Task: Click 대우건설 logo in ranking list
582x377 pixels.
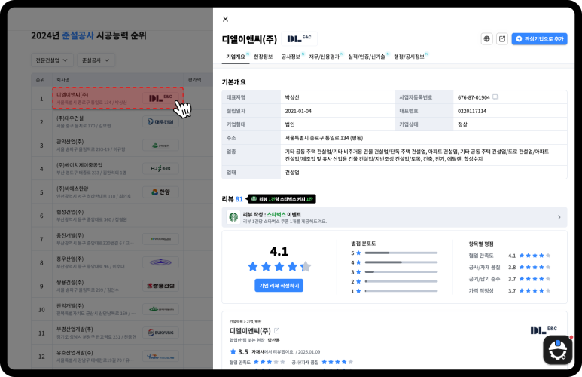Action: pyautogui.click(x=160, y=121)
